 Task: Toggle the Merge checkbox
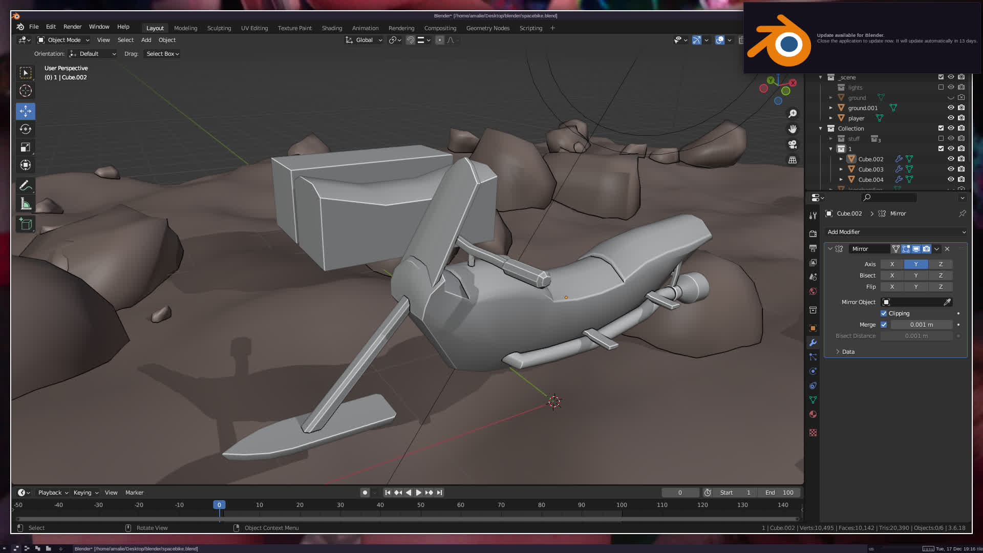point(884,325)
